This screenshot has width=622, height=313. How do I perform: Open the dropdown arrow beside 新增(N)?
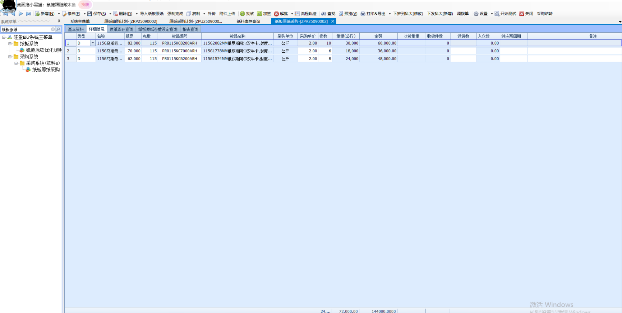[59, 14]
